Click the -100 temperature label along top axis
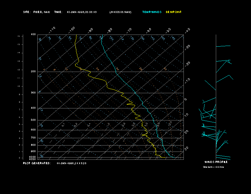251x194 pixels. point(71,29)
